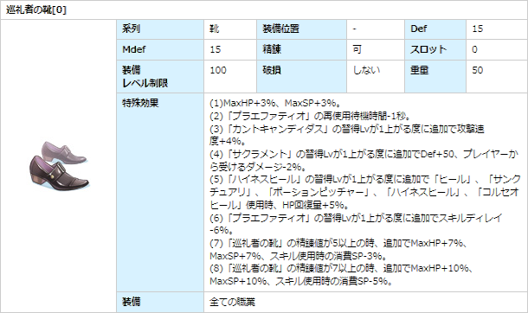The width and height of the screenshot is (528, 313).
Task: Click the 可 refine value
Action: tap(357, 49)
